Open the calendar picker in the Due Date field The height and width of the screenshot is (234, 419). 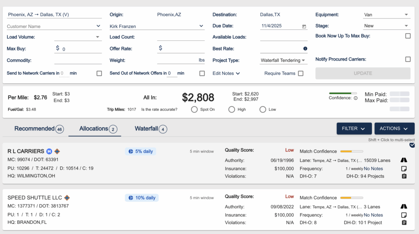(304, 26)
